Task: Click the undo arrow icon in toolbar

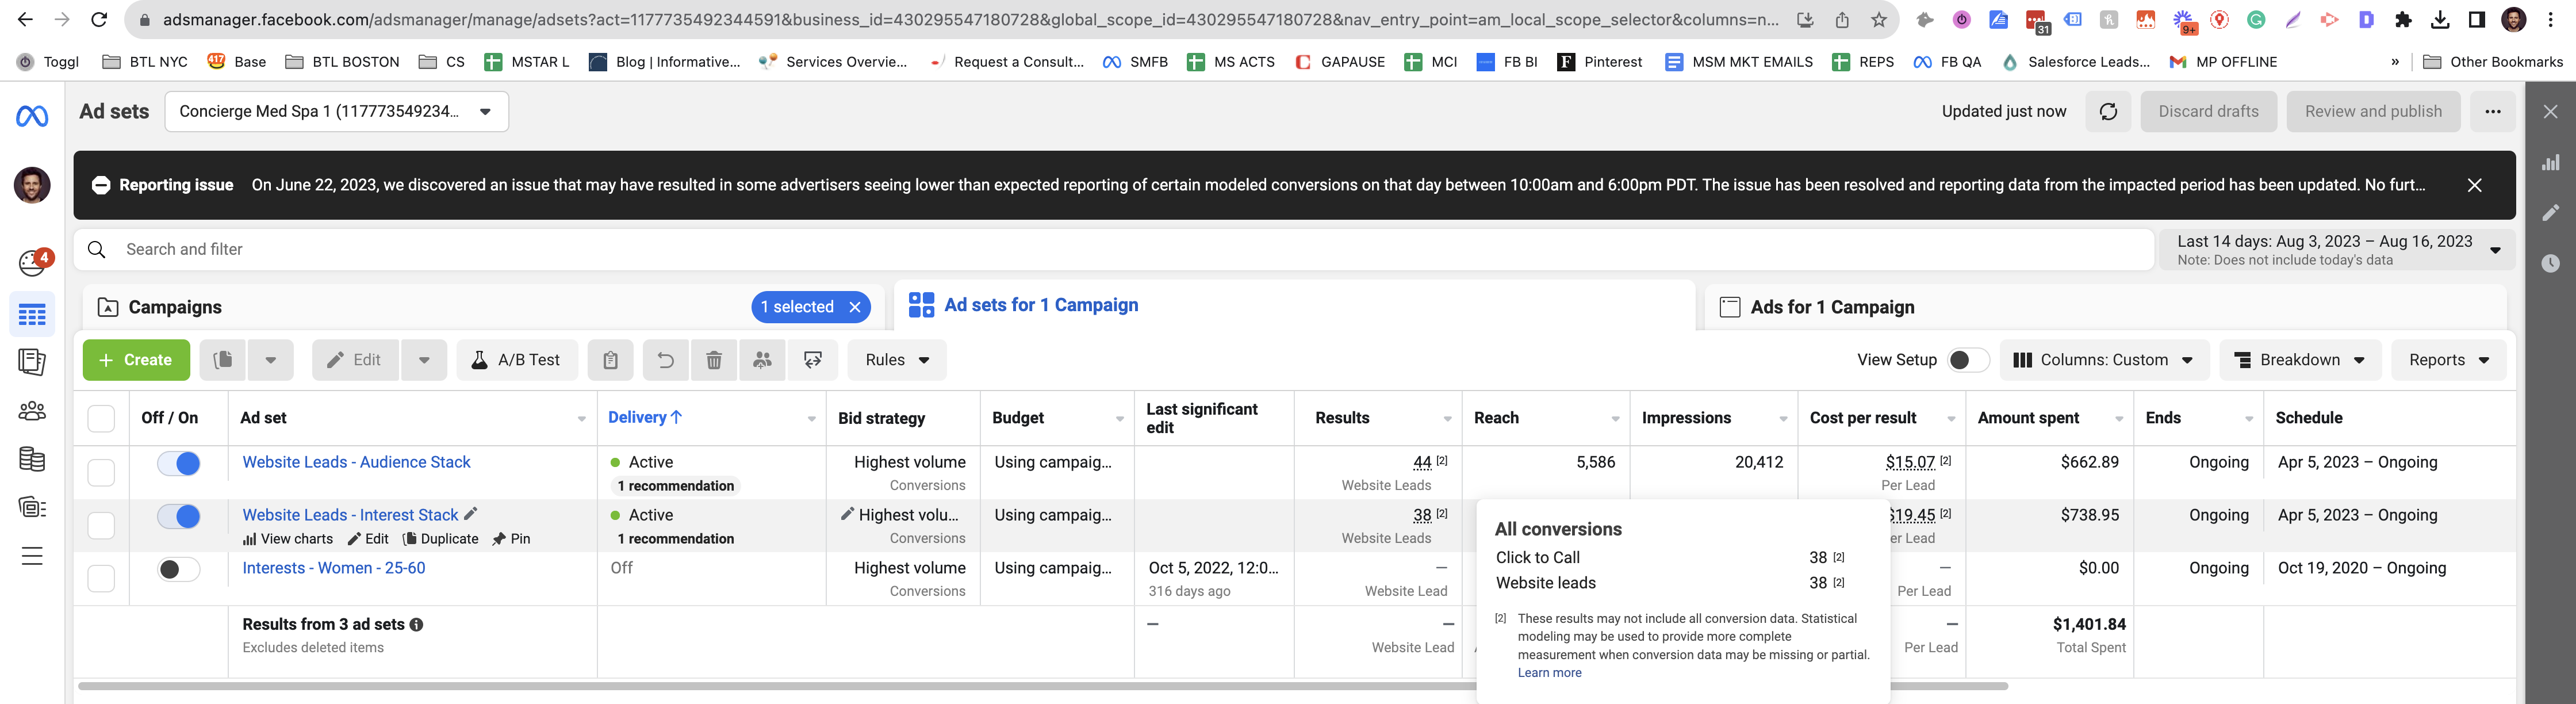Action: click(x=665, y=360)
